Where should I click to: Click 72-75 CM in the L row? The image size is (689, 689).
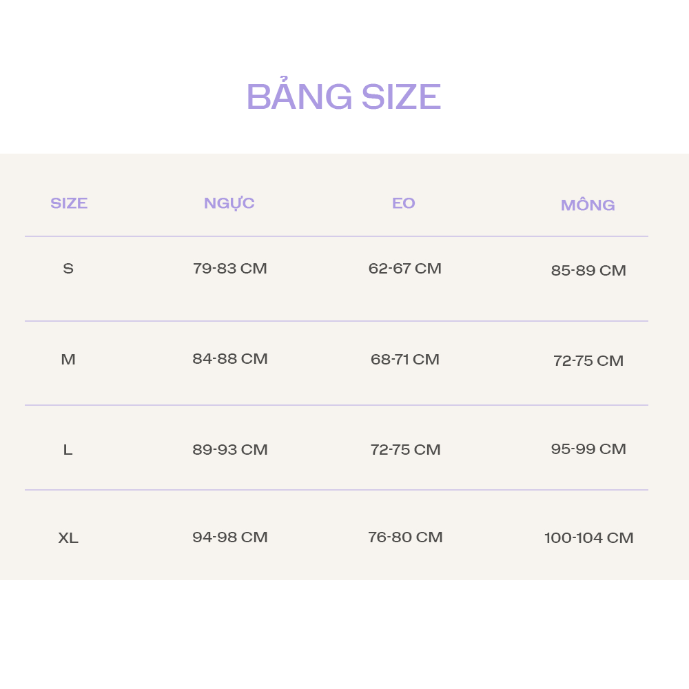pos(405,450)
